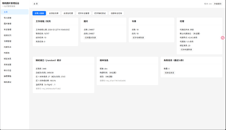The image size is (226, 130).
Task: Click request ID in 版本信息 card
Action: point(113,81)
